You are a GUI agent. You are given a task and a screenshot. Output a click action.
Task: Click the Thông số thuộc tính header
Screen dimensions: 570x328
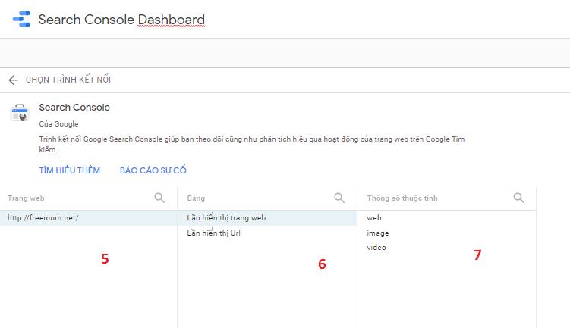click(402, 198)
